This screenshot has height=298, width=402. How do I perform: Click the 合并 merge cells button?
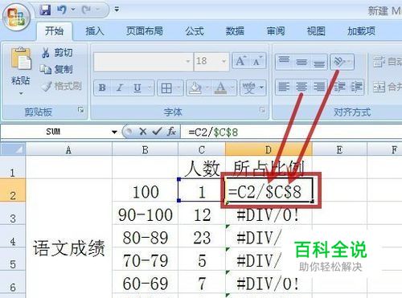tap(388, 87)
